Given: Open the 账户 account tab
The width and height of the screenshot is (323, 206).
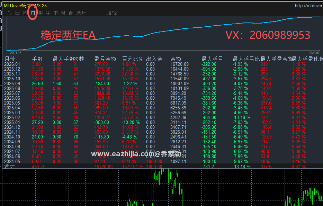Looking at the screenshot, I should (81, 13).
